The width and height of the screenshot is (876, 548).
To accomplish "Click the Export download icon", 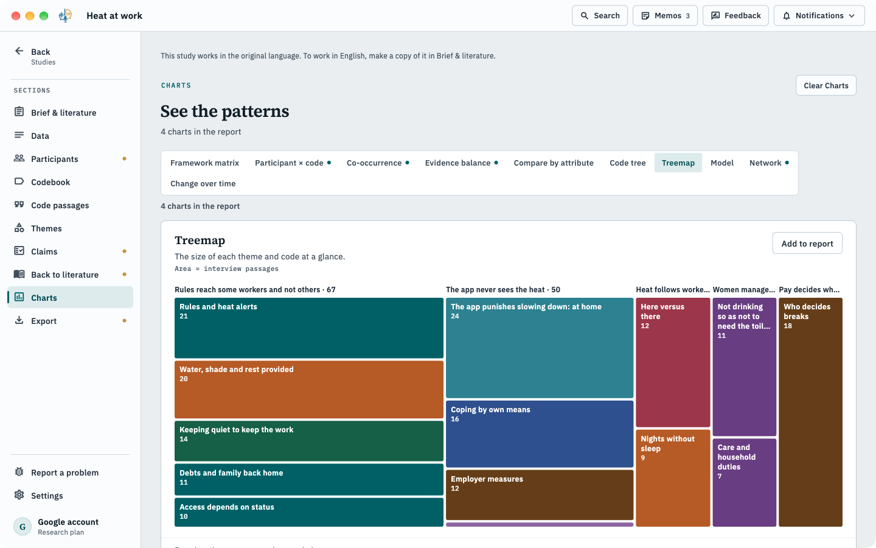I will point(19,320).
